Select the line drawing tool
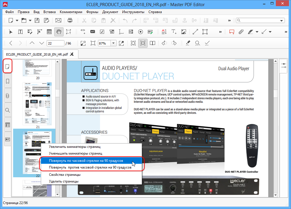Image resolution: width=291 pixels, height=209 pixels. point(195,32)
